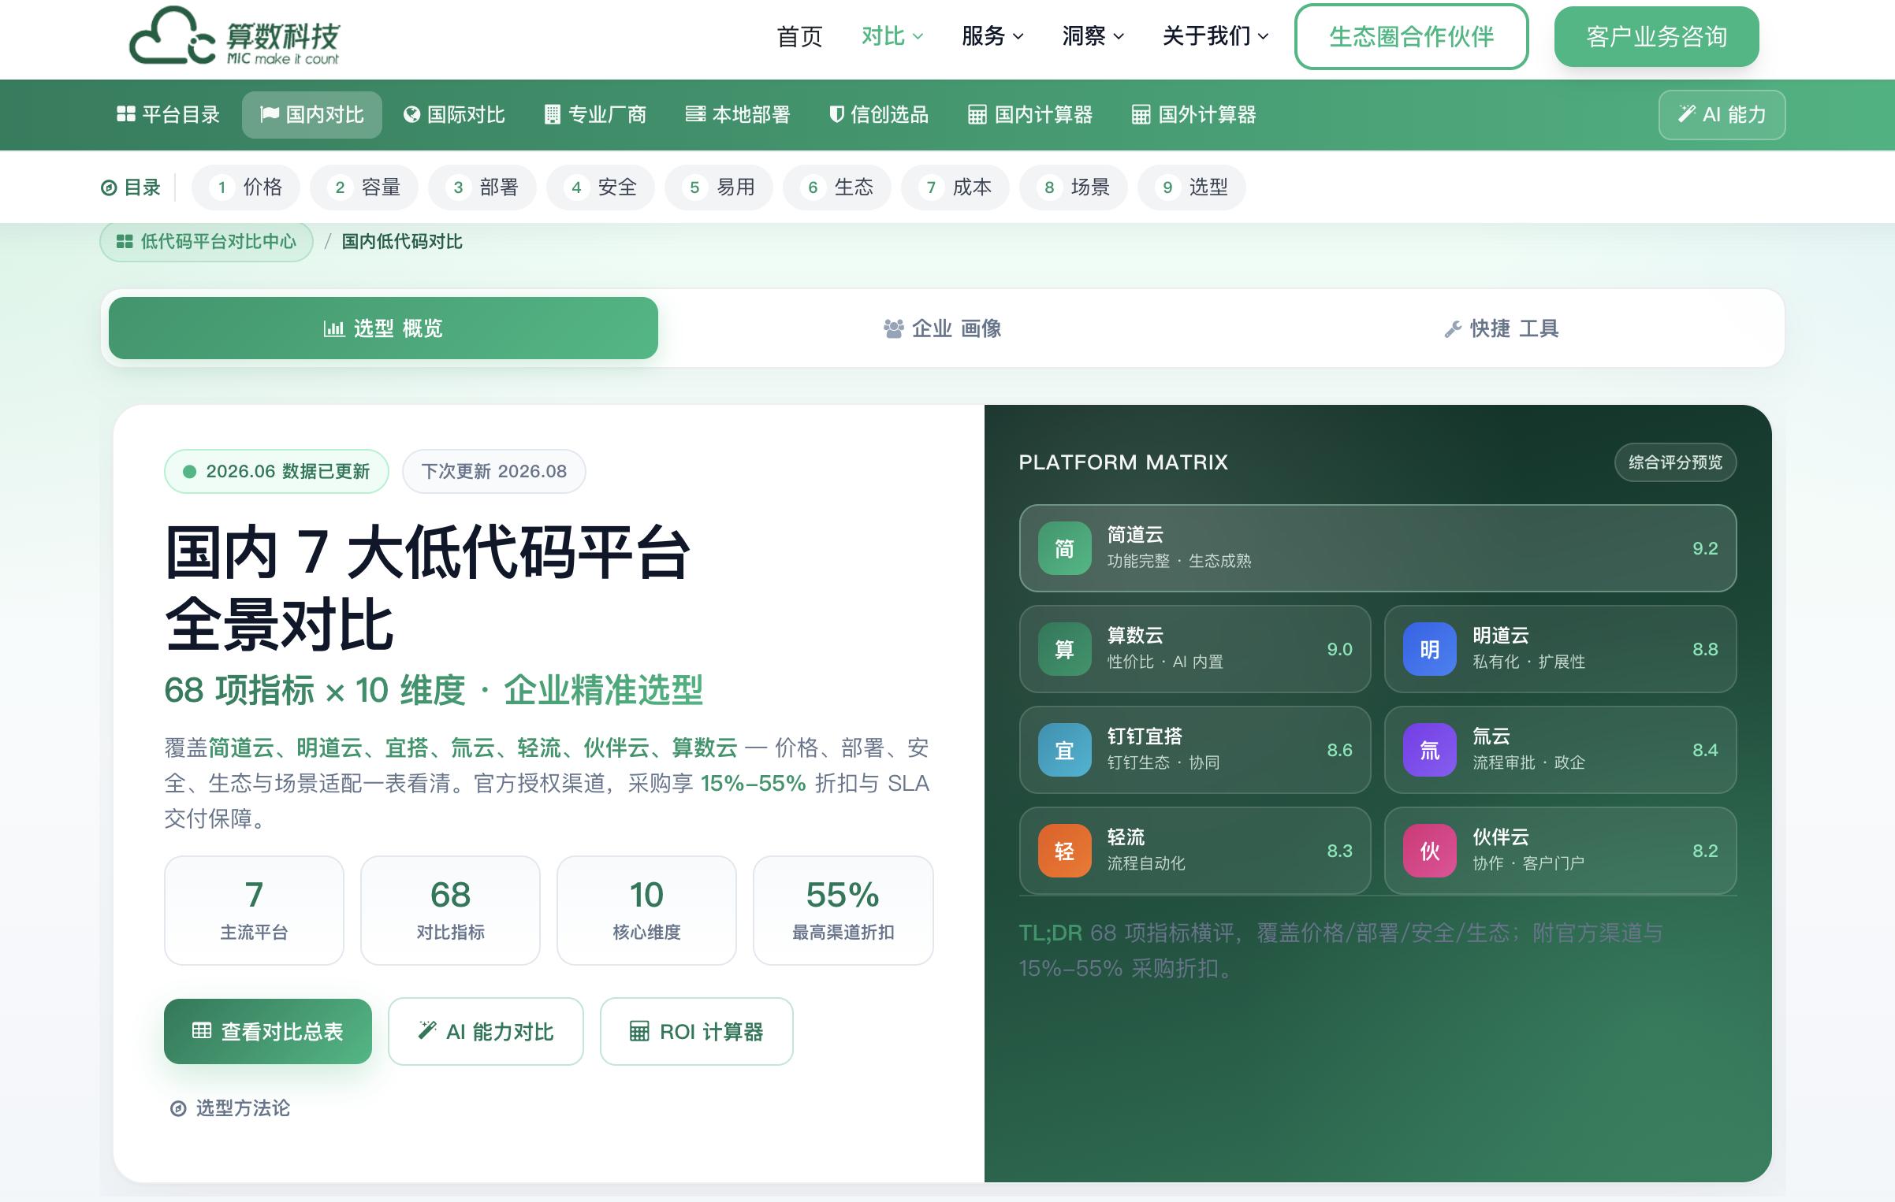
Task: Jump to section 8 场景
Action: 1074,187
